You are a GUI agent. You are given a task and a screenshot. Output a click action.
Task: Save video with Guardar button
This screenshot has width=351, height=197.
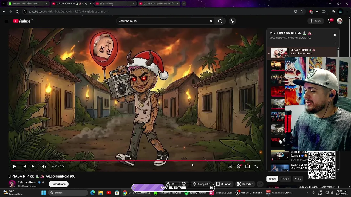[x=223, y=184]
